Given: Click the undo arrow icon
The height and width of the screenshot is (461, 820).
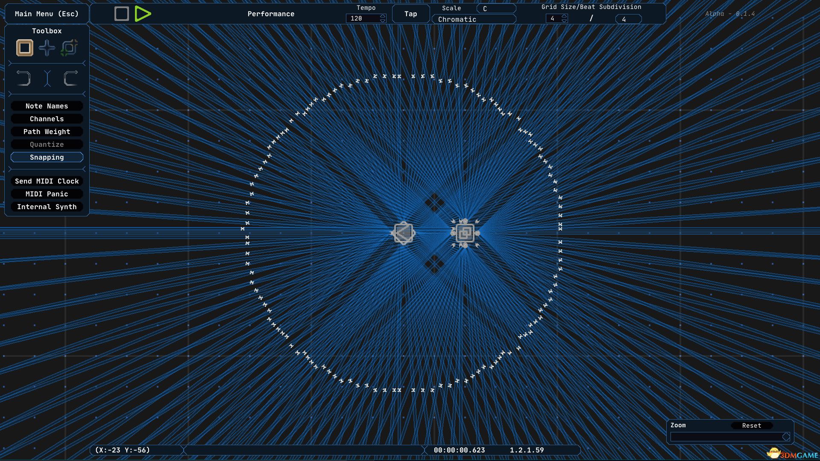Looking at the screenshot, I should tap(23, 79).
